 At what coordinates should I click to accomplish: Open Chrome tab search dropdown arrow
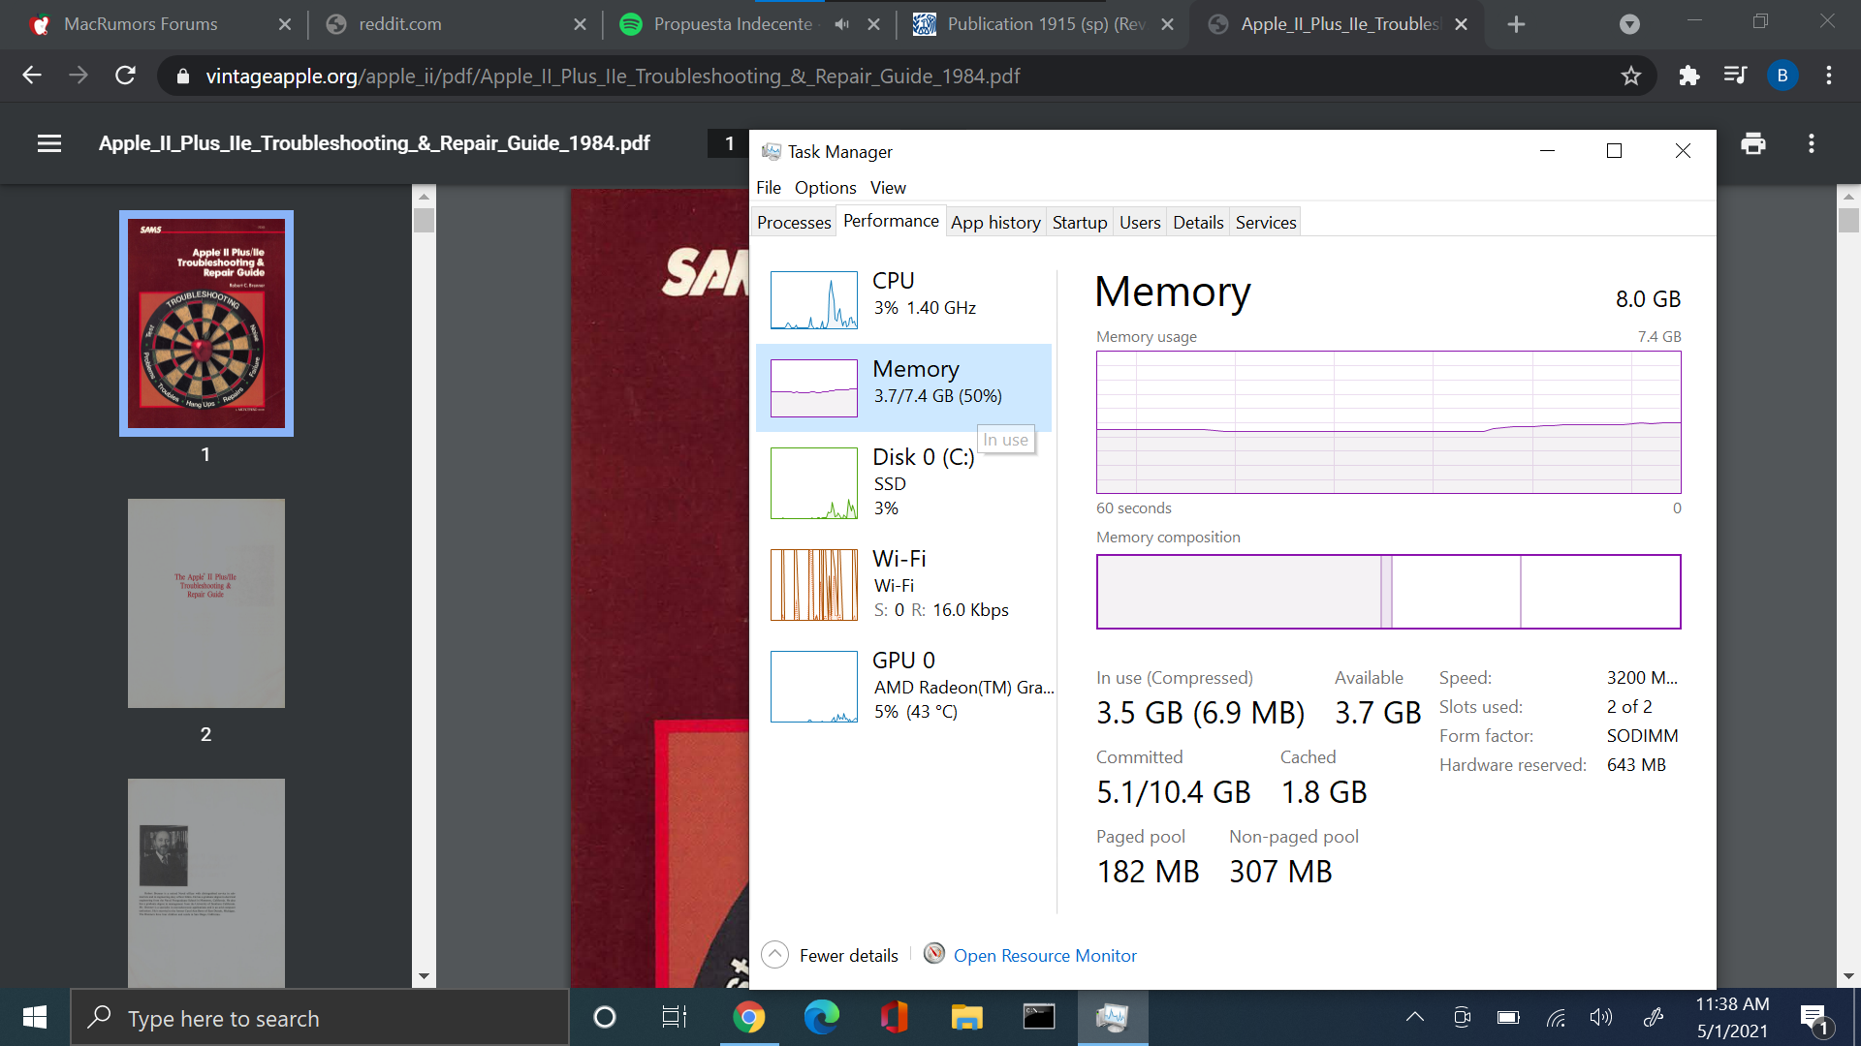1629,24
